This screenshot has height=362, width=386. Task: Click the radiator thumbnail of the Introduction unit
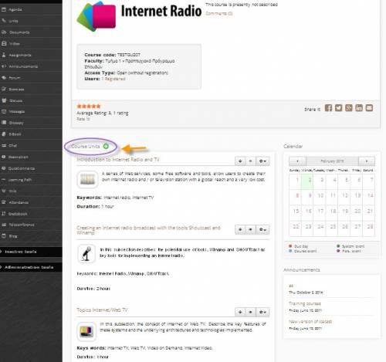(87, 179)
